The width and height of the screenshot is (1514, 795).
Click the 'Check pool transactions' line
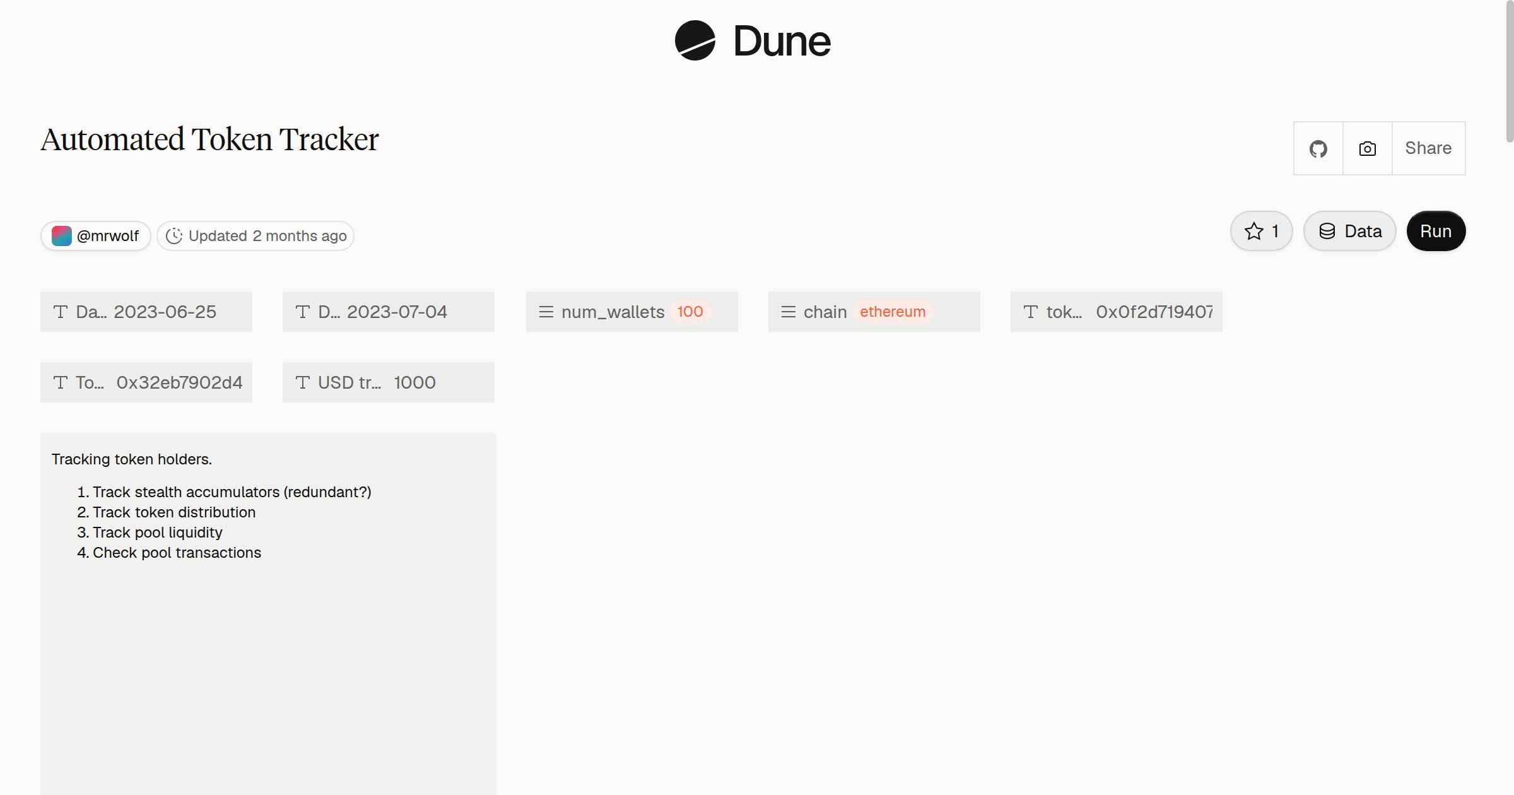point(177,553)
